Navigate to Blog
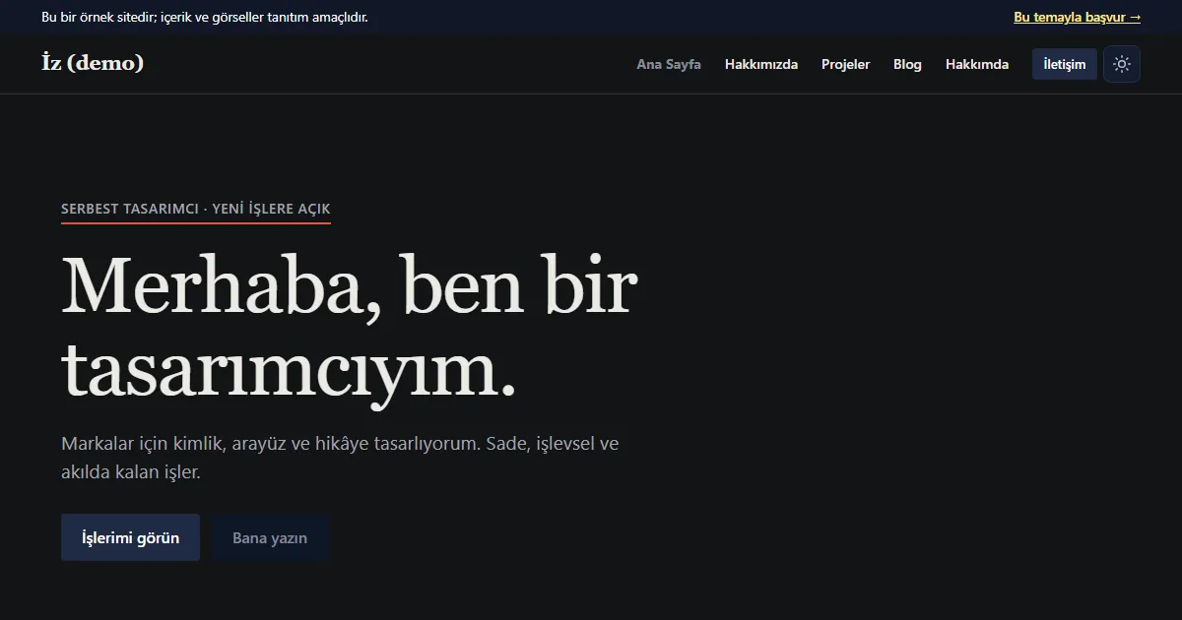 coord(907,64)
